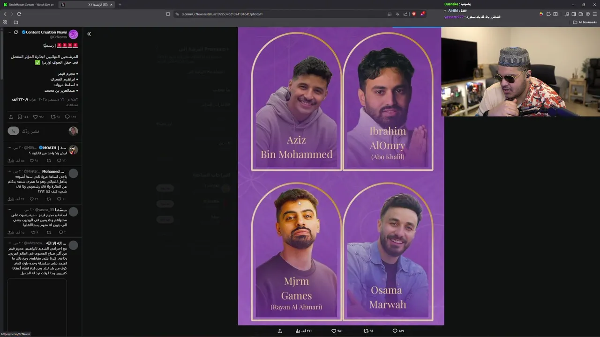Open site settings icon beside the URL
This screenshot has width=600, height=337.
pyautogui.click(x=177, y=14)
